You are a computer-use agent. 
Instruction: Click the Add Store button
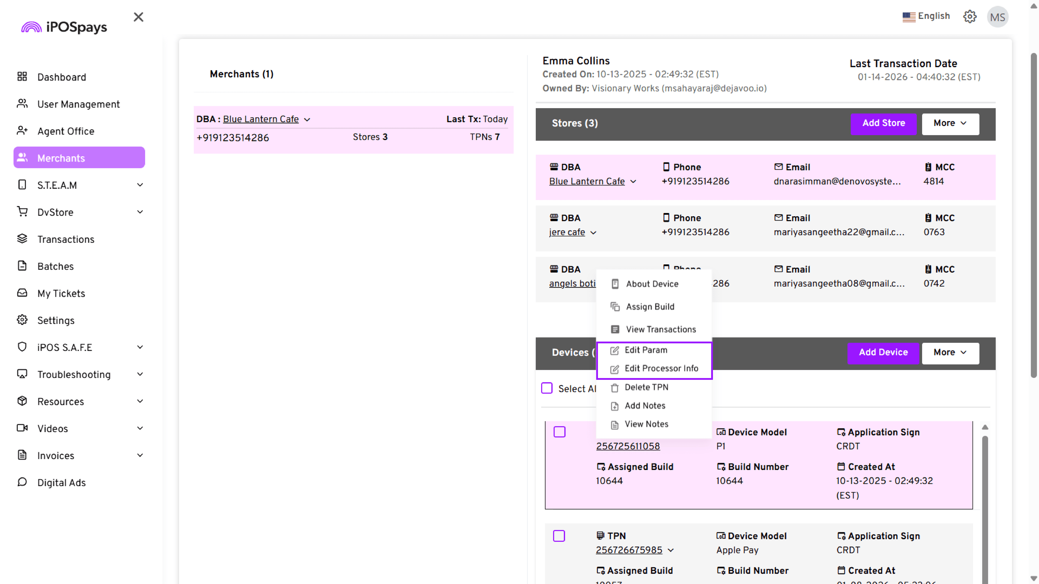pyautogui.click(x=883, y=123)
